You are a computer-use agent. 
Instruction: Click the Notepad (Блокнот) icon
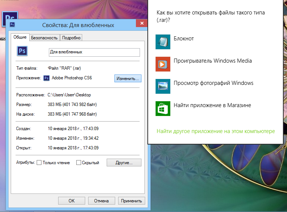pyautogui.click(x=163, y=42)
